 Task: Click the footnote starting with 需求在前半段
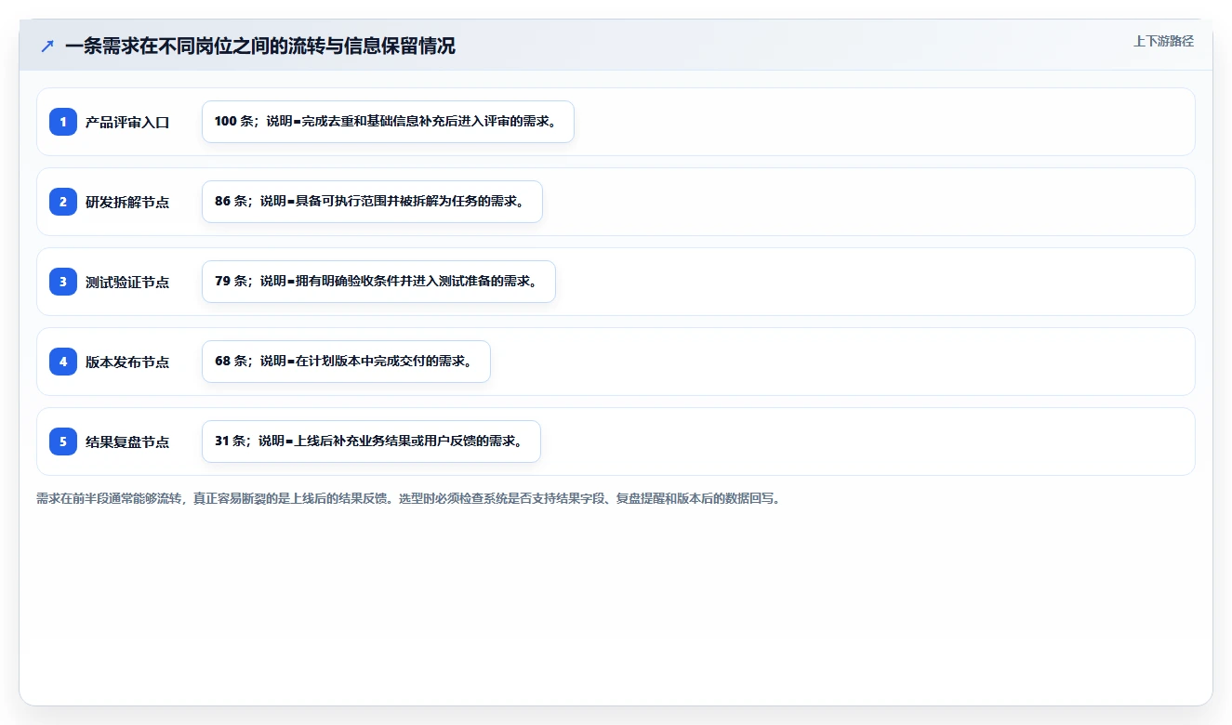[x=411, y=498]
